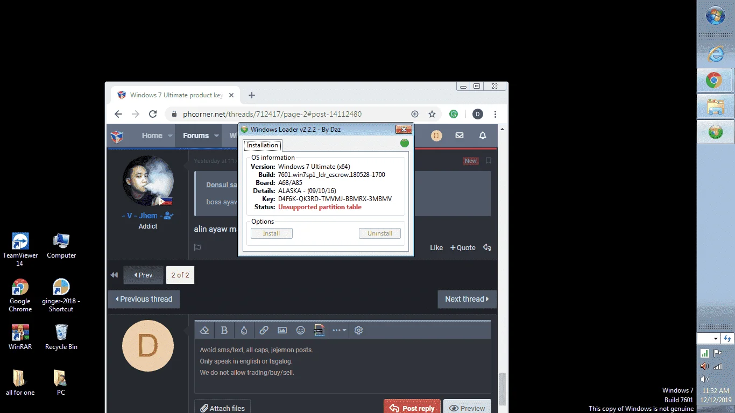
Task: Select the Installation tab in Windows Loader
Action: pyautogui.click(x=263, y=145)
